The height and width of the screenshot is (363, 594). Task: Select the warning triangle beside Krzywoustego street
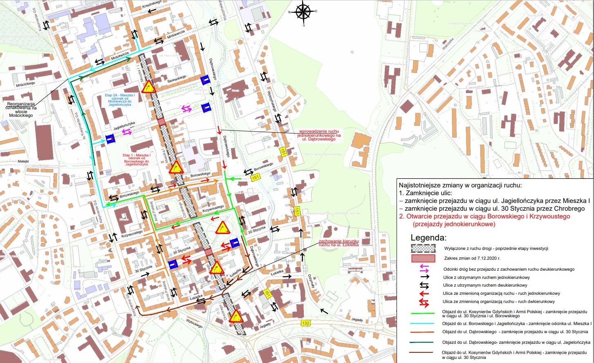tap(222, 228)
